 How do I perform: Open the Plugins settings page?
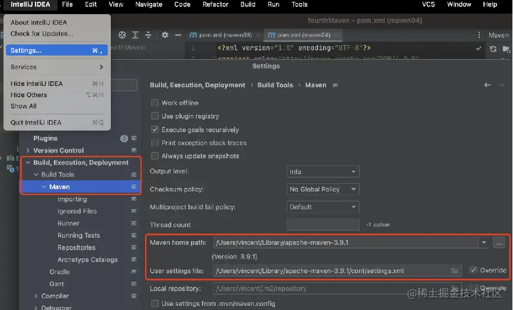pyautogui.click(x=45, y=138)
